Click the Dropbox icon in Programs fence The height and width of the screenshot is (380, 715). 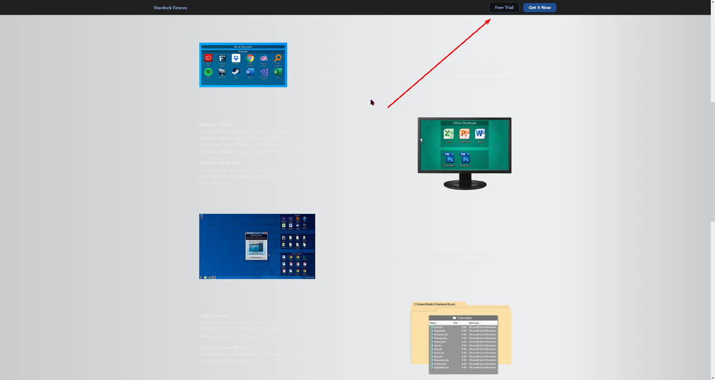[236, 58]
